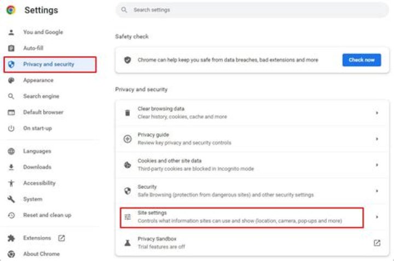Image resolution: width=394 pixels, height=261 pixels.
Task: Click the Appearance palette icon
Action: point(11,80)
